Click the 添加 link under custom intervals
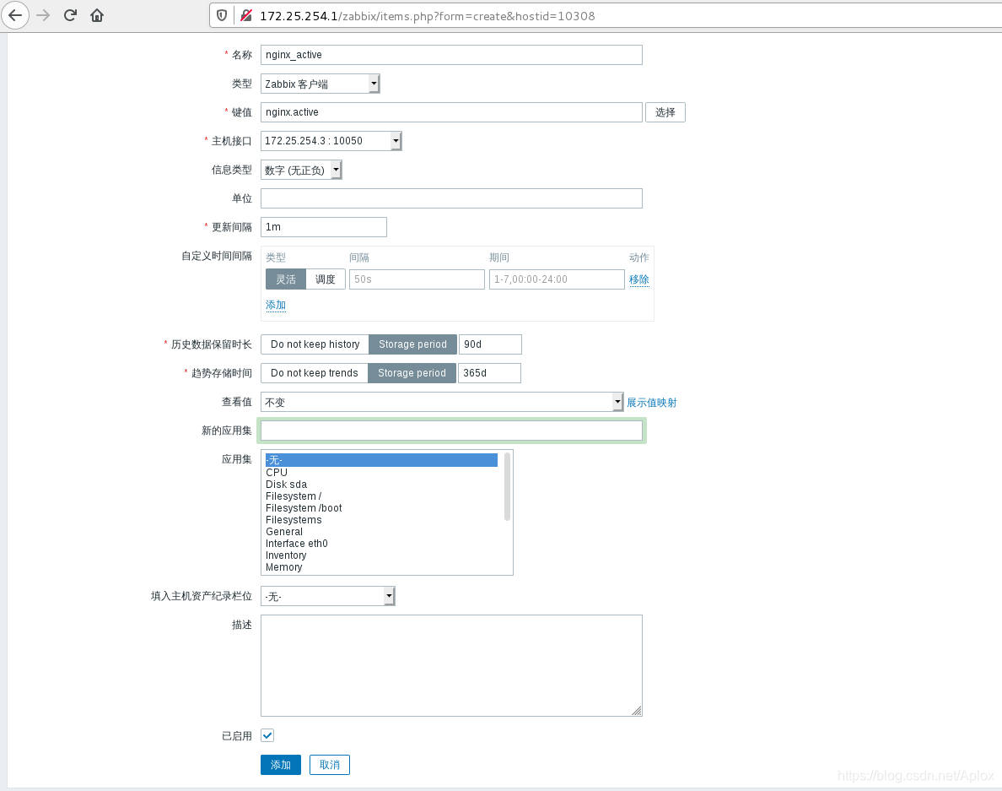Screen dimensions: 1002x791 [x=276, y=305]
